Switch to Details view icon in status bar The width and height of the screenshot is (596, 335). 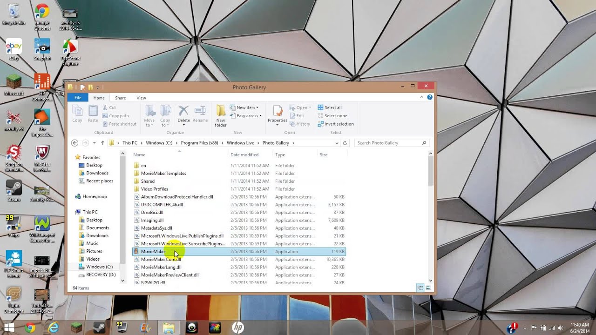pyautogui.click(x=420, y=288)
